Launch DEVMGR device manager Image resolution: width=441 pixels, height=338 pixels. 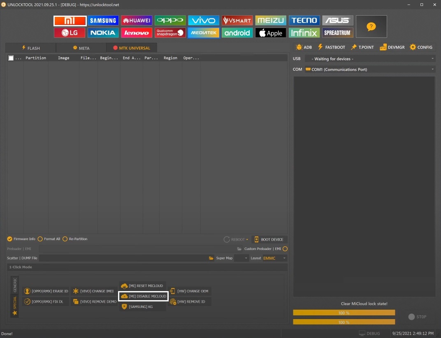392,47
